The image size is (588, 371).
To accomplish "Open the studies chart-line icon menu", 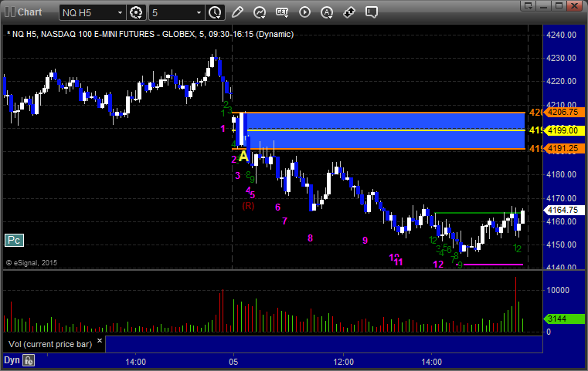I will click(259, 12).
